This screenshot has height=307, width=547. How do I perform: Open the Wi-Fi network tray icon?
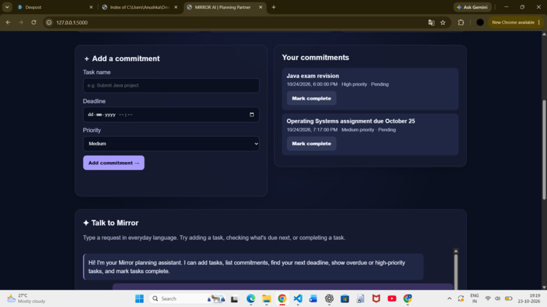click(x=488, y=299)
